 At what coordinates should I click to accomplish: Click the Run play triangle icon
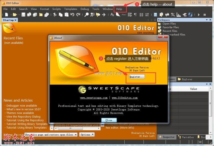point(199,15)
